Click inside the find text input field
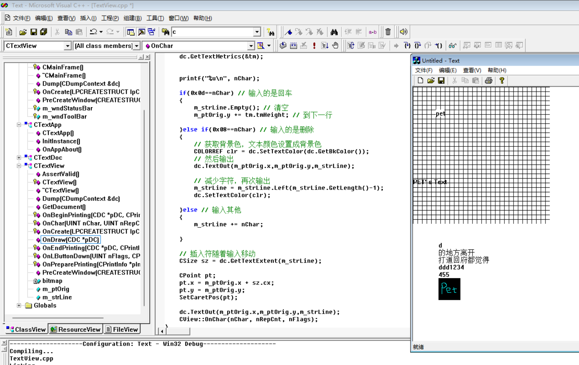Image resolution: width=579 pixels, height=365 pixels. coord(213,32)
